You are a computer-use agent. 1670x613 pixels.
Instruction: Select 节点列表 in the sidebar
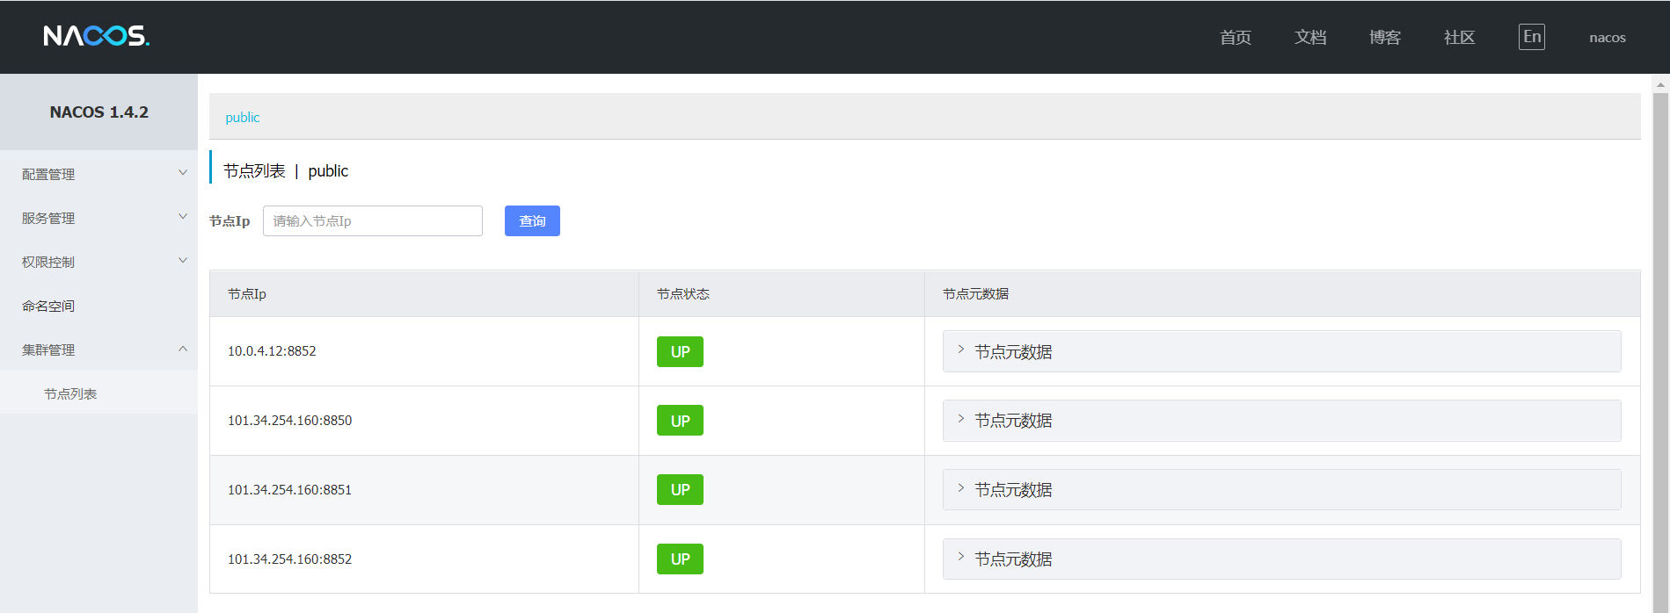coord(98,393)
